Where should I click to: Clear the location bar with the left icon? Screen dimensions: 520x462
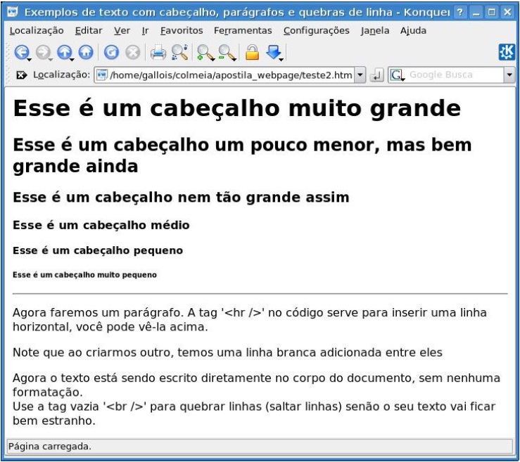point(21,75)
